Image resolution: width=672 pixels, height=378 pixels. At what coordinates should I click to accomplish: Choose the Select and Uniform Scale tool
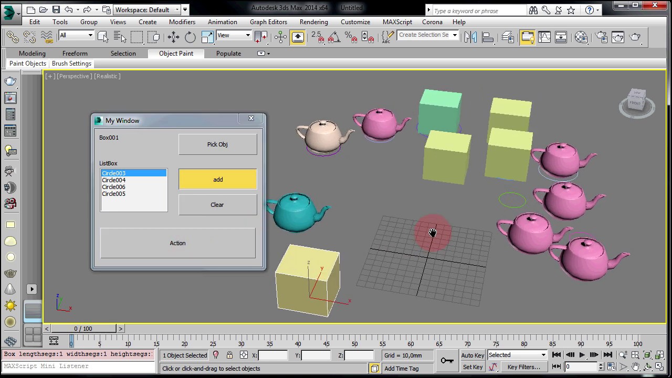207,37
